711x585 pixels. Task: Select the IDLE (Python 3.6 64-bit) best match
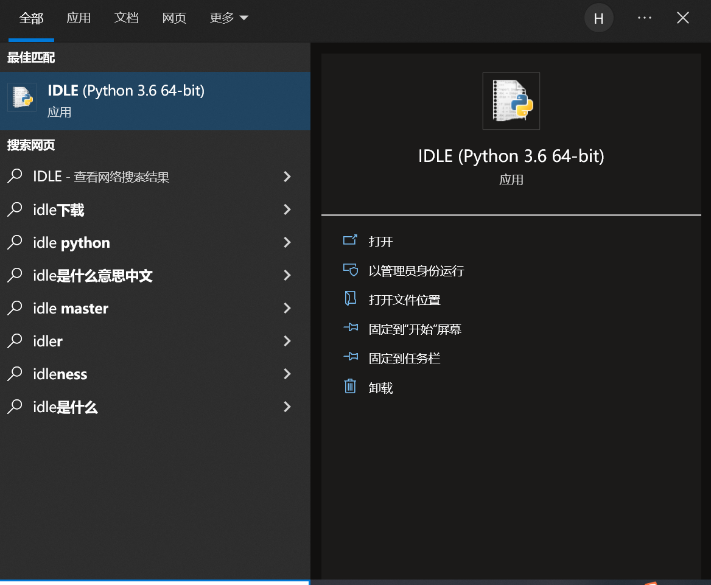(x=155, y=101)
